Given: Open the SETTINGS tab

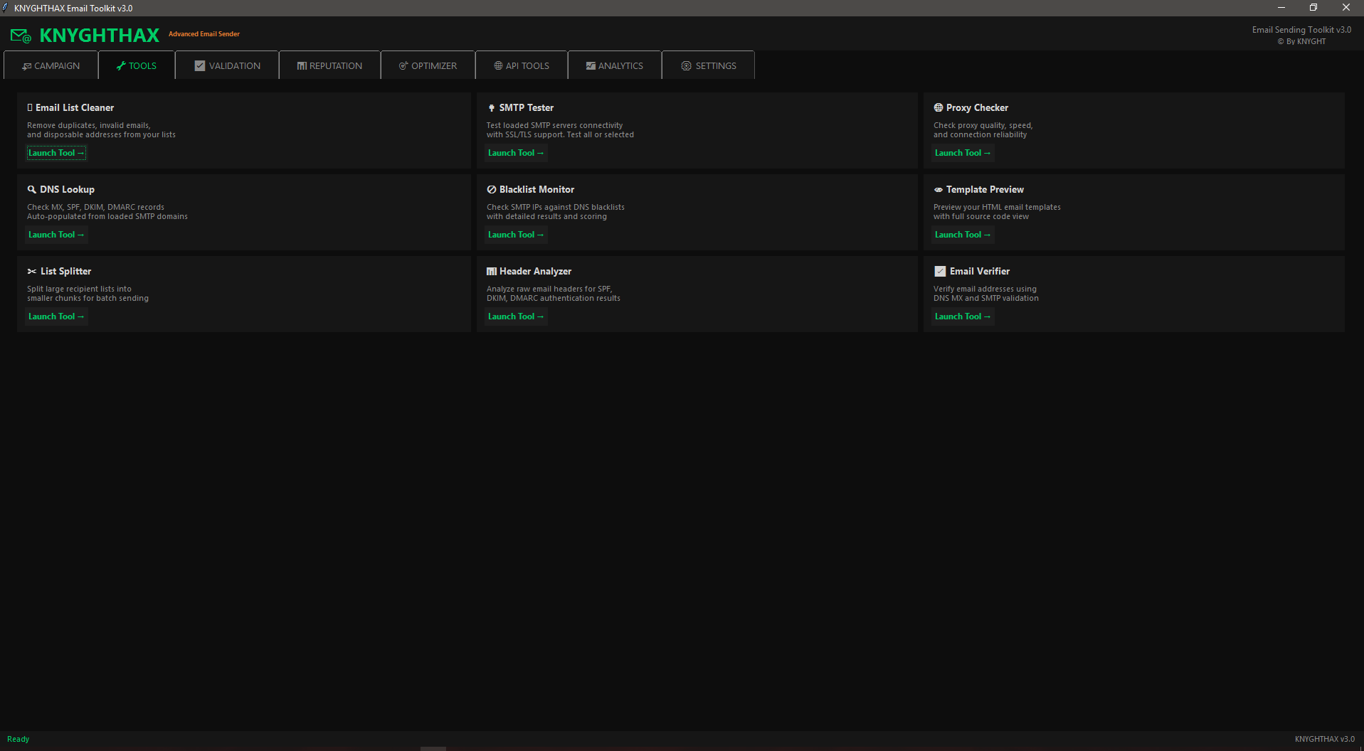Looking at the screenshot, I should point(709,65).
